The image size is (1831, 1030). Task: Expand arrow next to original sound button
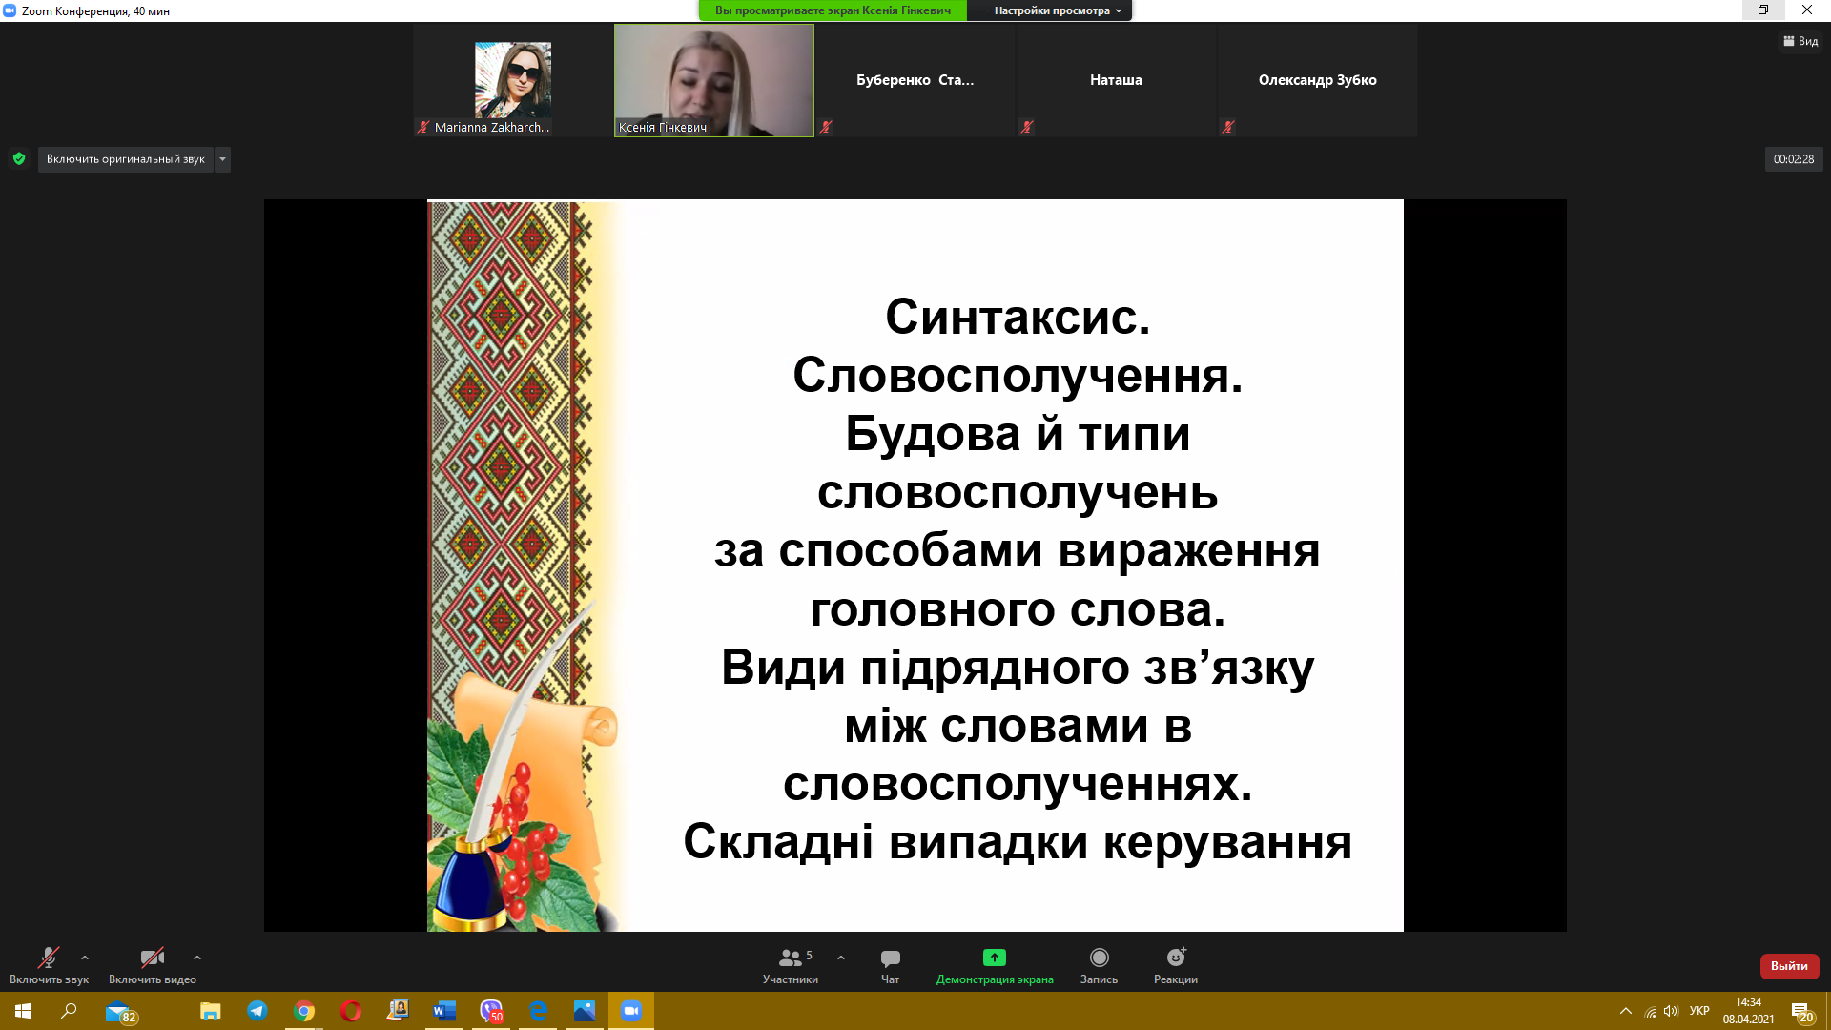pos(222,159)
